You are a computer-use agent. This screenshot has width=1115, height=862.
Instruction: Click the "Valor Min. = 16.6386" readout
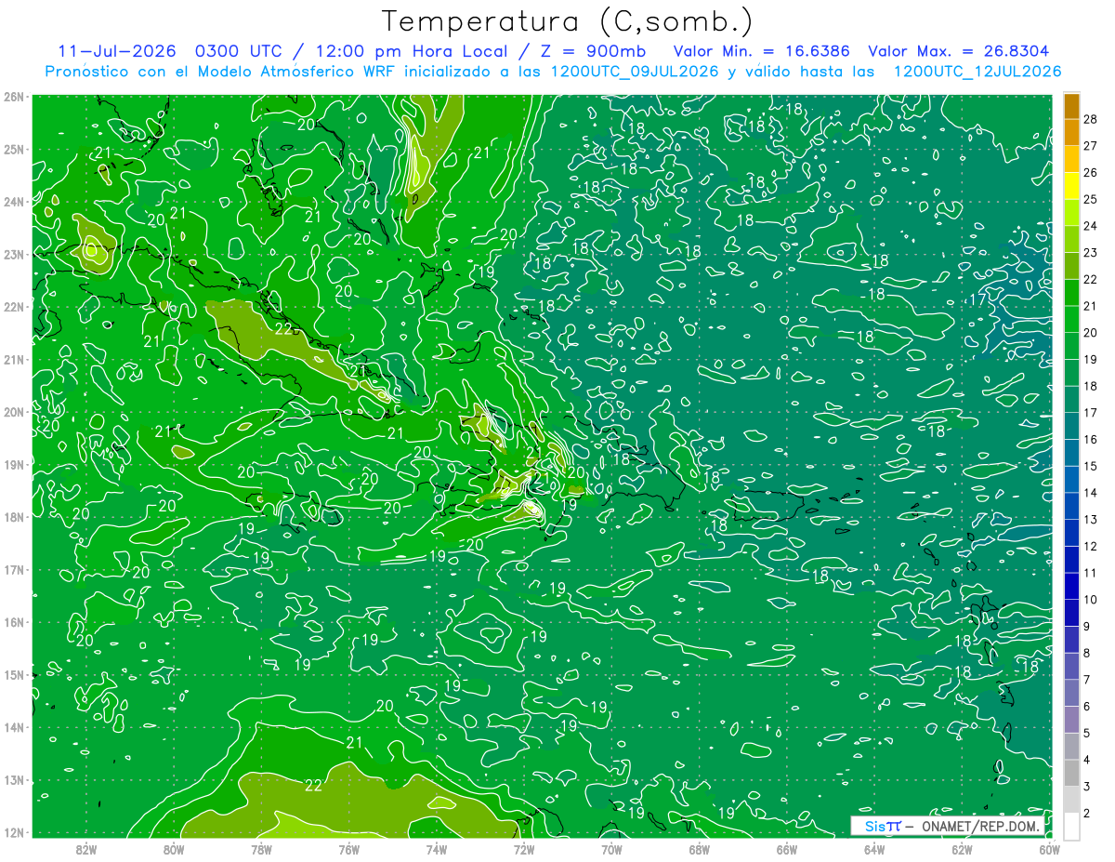pyautogui.click(x=763, y=51)
